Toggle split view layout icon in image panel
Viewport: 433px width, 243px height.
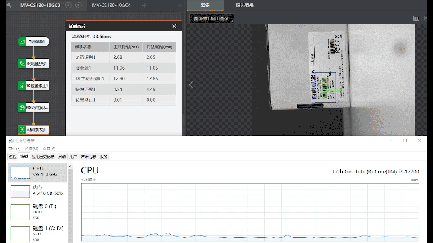pyautogui.click(x=416, y=18)
